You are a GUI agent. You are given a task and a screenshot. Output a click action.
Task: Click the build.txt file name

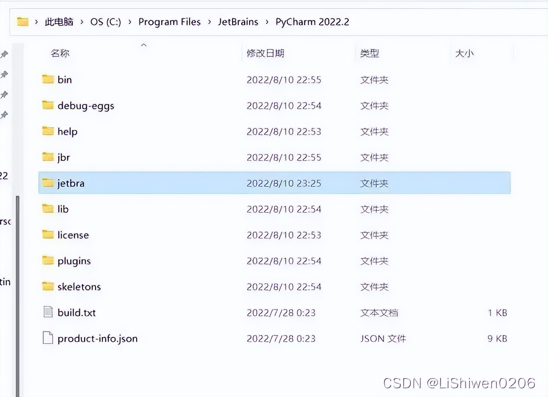pyautogui.click(x=77, y=313)
